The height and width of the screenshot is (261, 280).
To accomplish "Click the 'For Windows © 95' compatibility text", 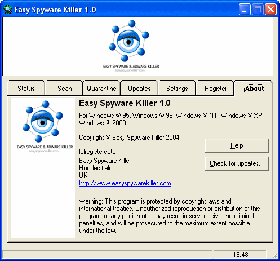I will point(171,119).
